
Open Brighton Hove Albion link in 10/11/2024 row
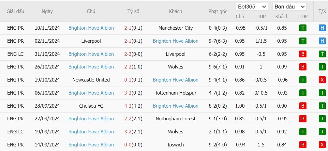tap(91, 28)
